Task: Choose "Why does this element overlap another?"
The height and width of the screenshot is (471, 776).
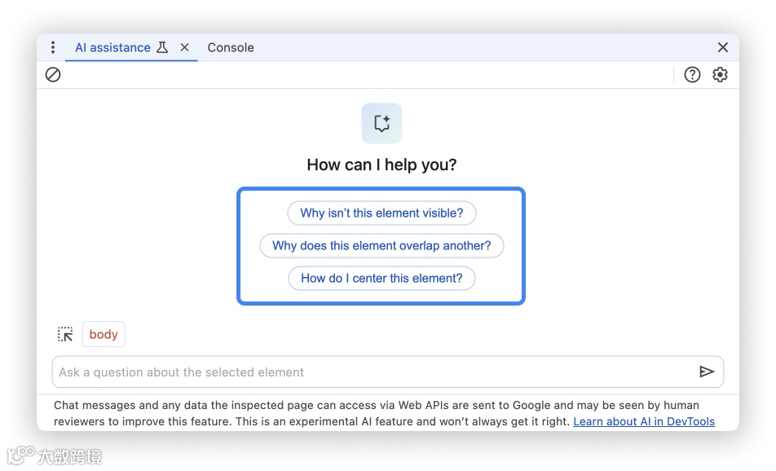Action: point(381,246)
